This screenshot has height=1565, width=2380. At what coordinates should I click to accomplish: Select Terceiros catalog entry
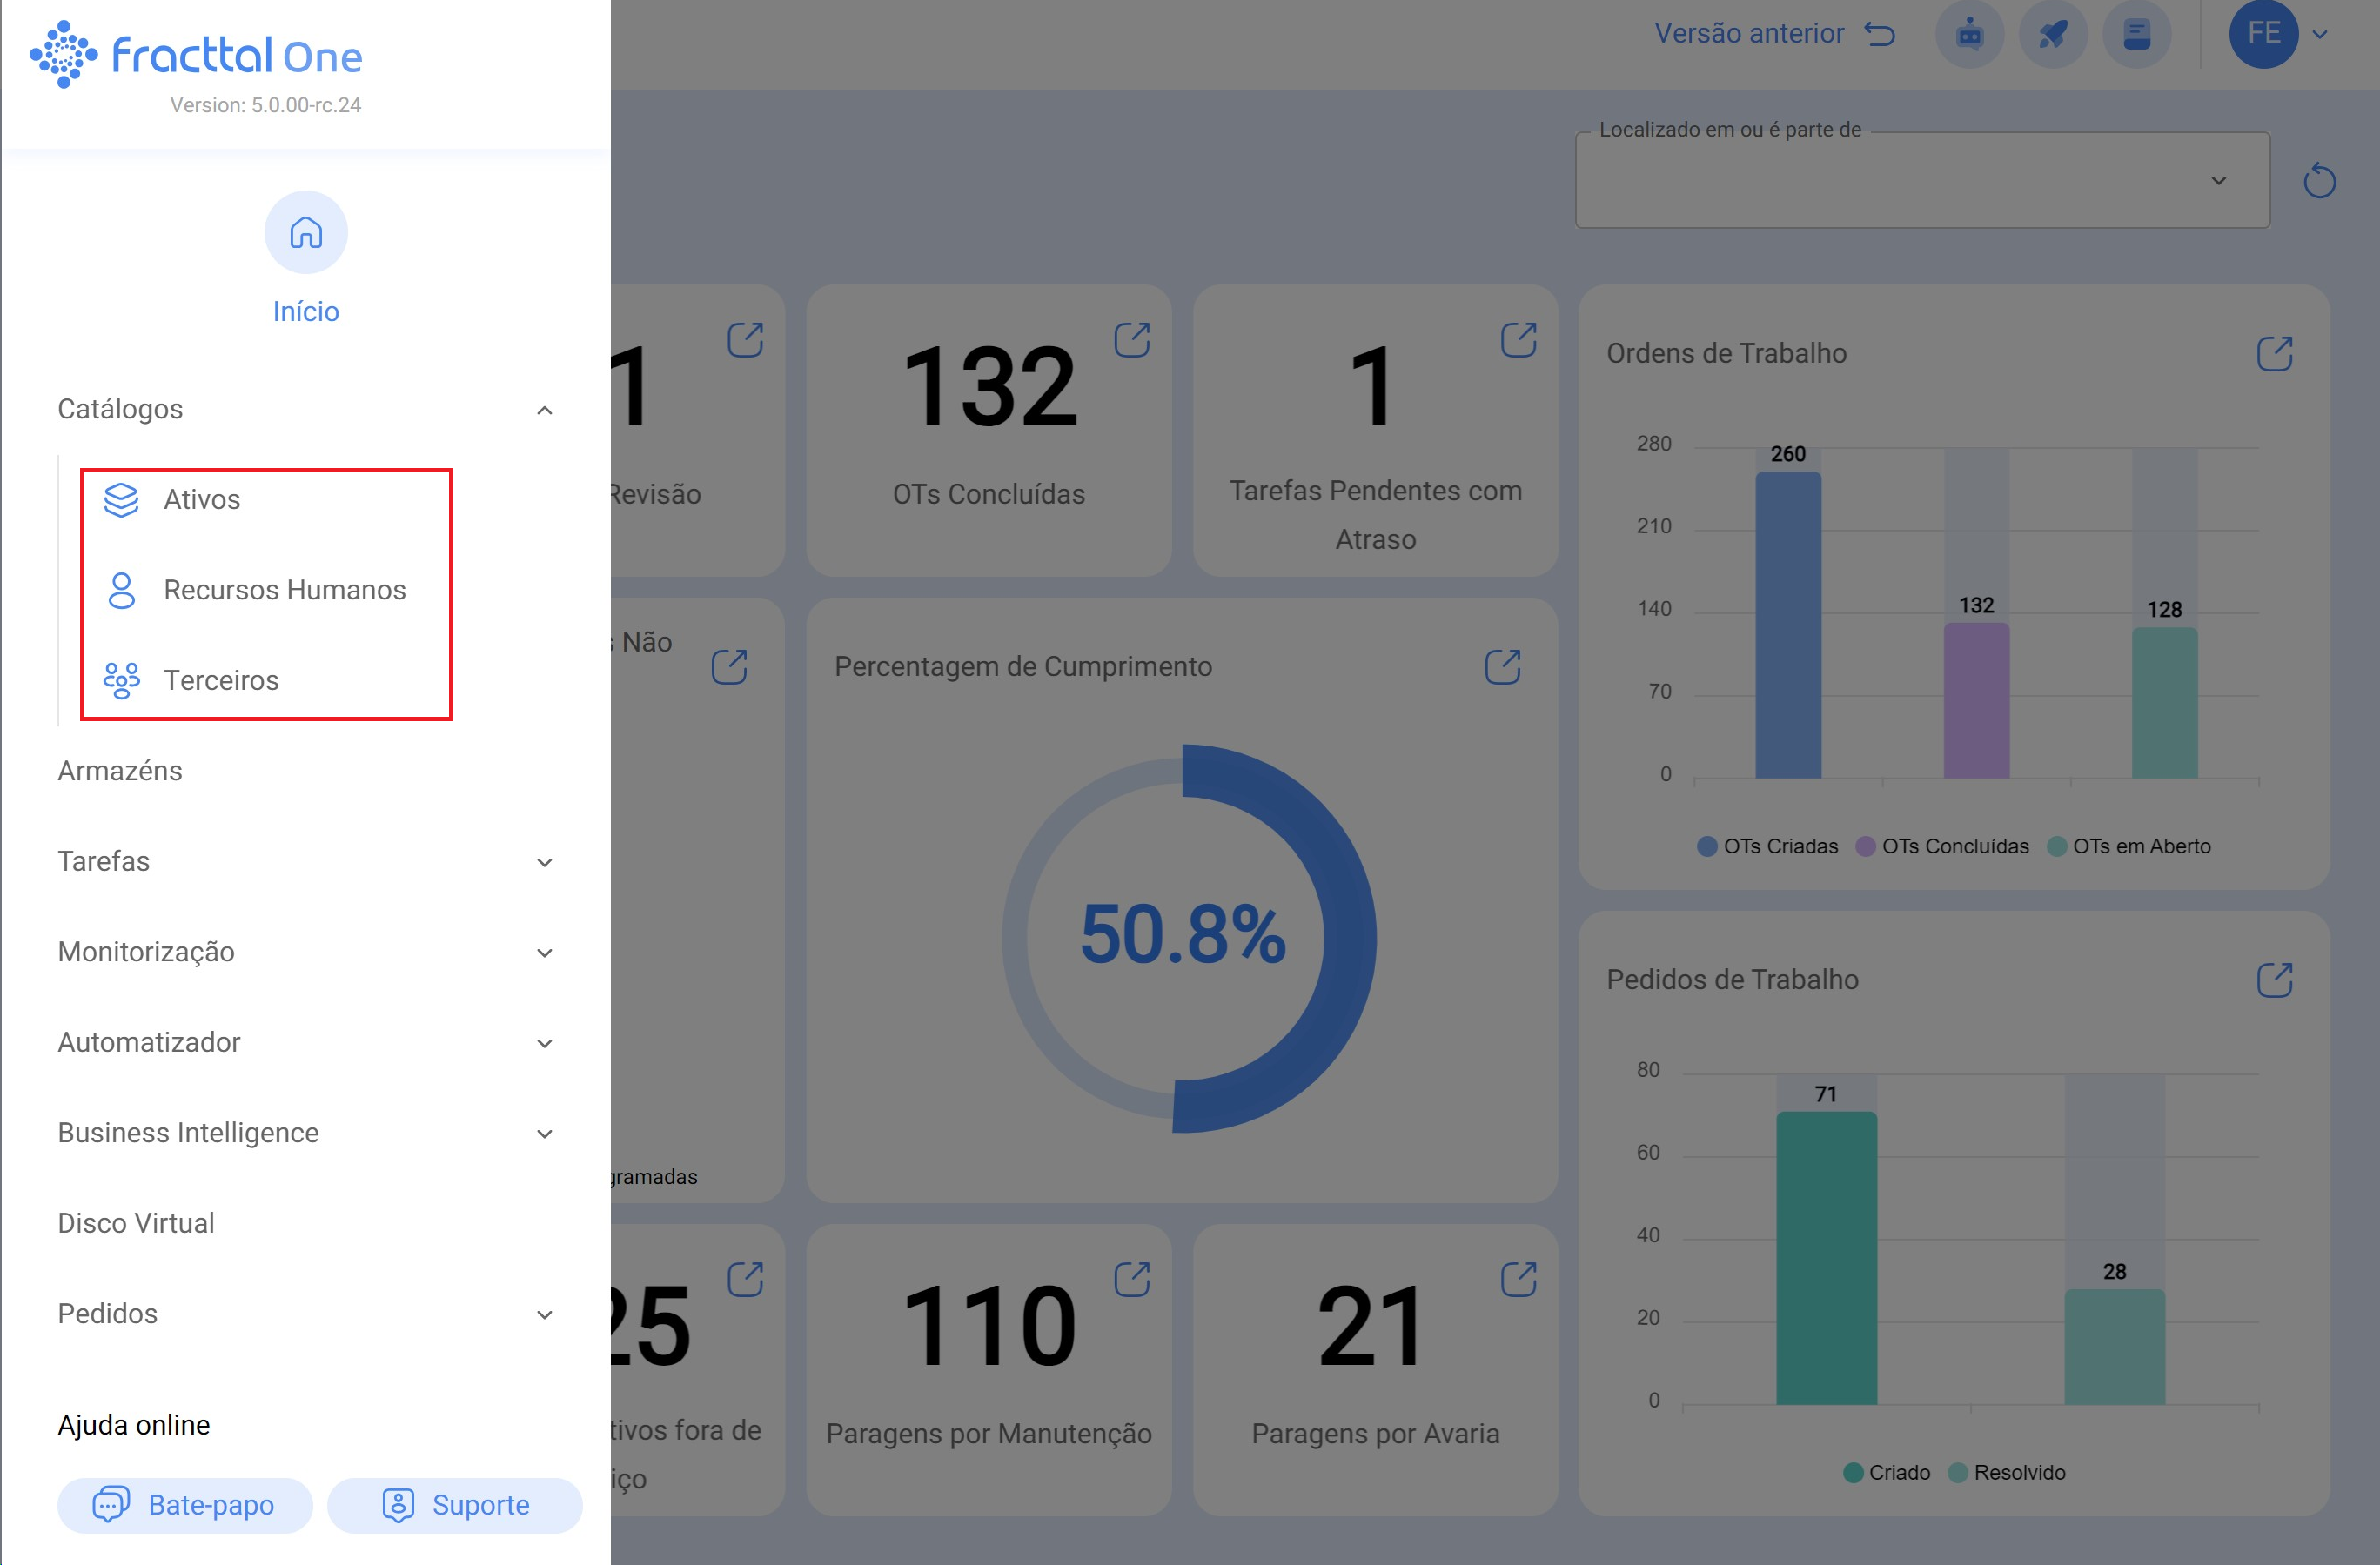coord(220,680)
